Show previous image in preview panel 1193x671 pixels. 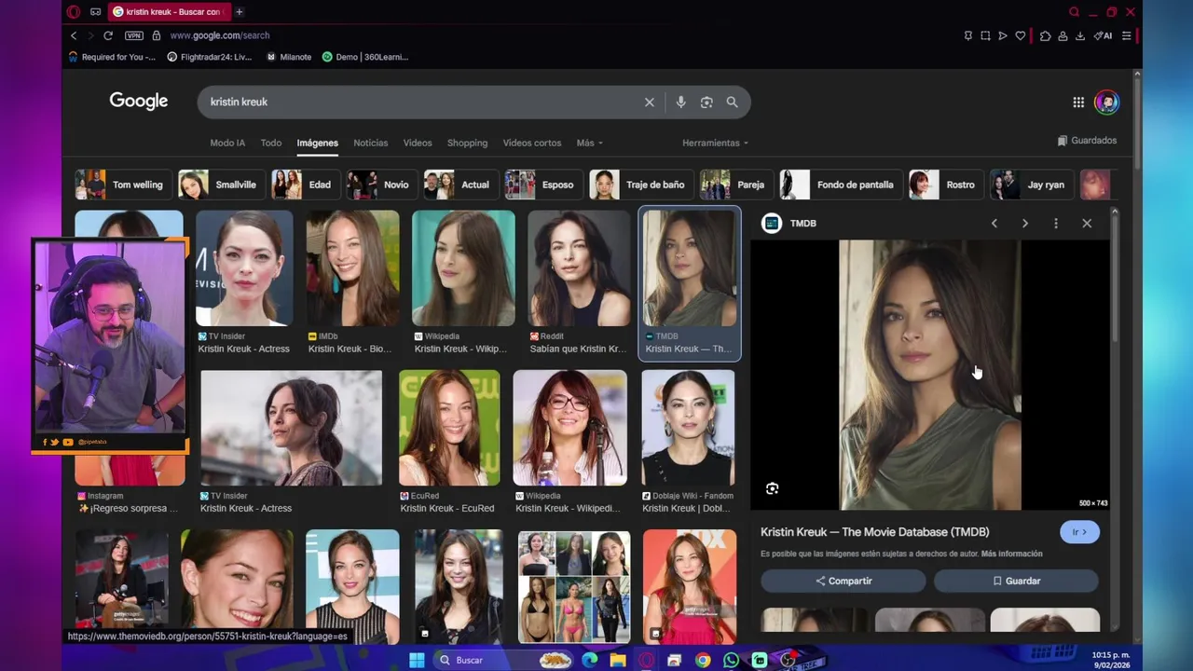(994, 224)
